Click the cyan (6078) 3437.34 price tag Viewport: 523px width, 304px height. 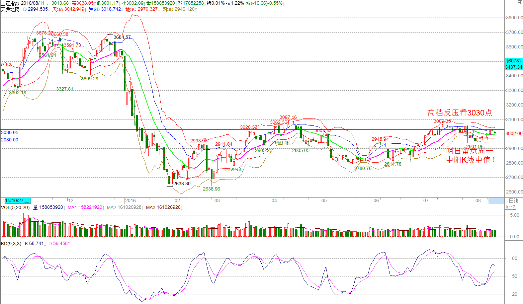514,64
